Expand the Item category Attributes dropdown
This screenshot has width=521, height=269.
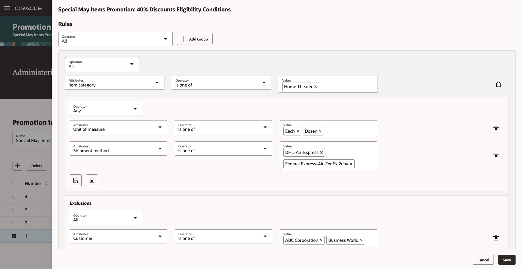coord(115,83)
